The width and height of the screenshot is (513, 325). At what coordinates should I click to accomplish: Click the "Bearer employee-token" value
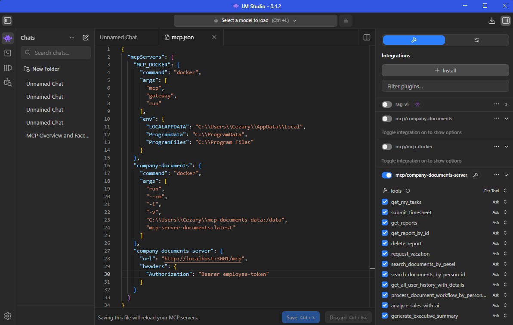click(x=233, y=274)
